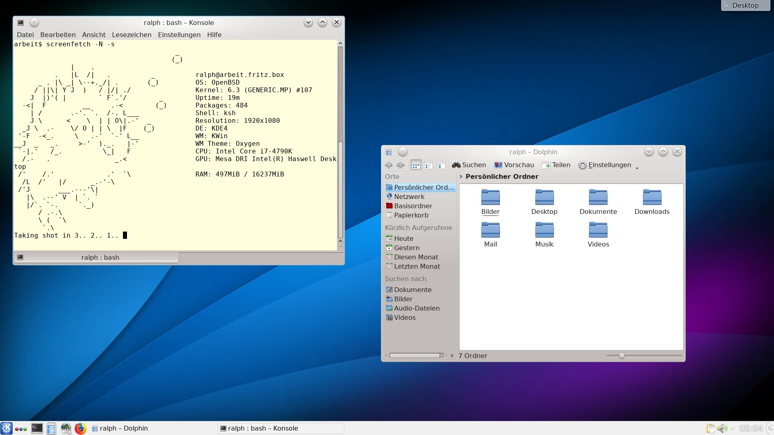This screenshot has width=774, height=435.
Task: Click the Konqueror icon in the panel
Action: tap(66, 428)
